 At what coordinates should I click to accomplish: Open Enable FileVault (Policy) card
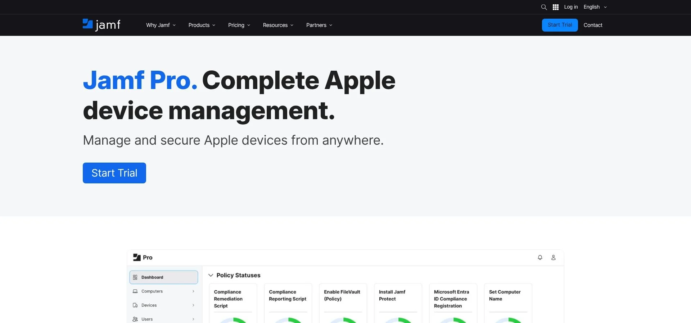(x=343, y=303)
